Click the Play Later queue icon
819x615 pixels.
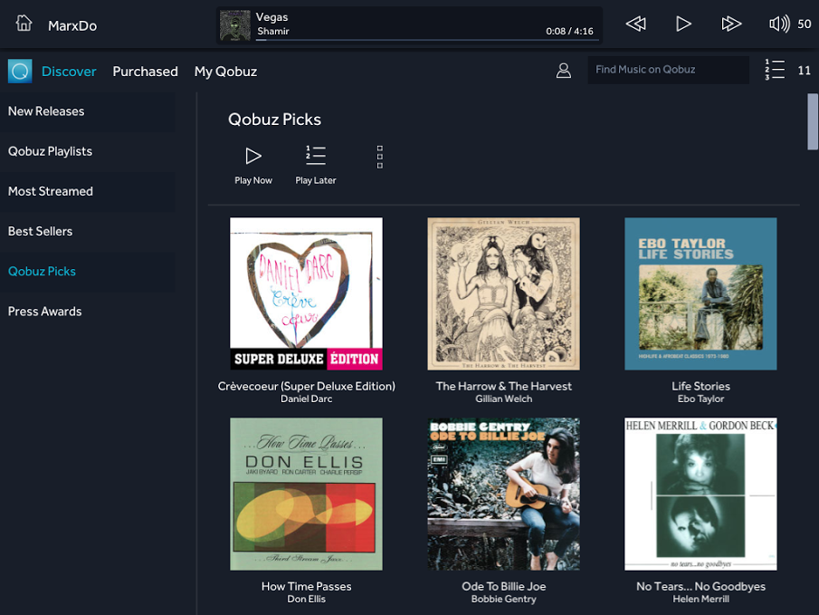[316, 155]
